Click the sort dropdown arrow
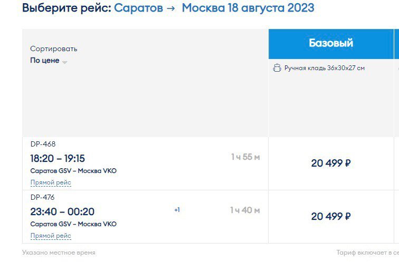399x262 pixels. coord(64,62)
